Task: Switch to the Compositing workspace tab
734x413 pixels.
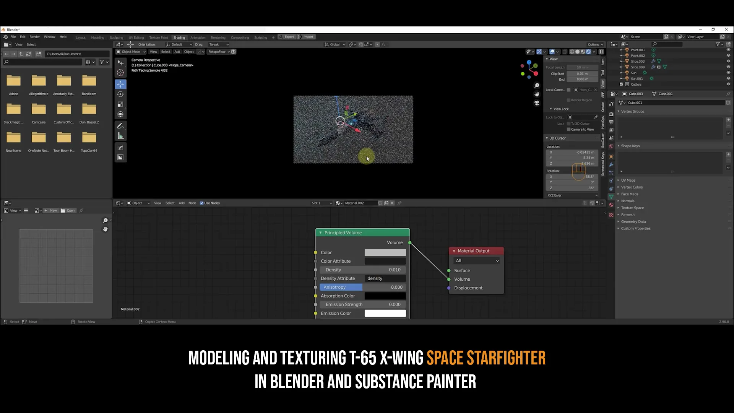Action: click(240, 37)
